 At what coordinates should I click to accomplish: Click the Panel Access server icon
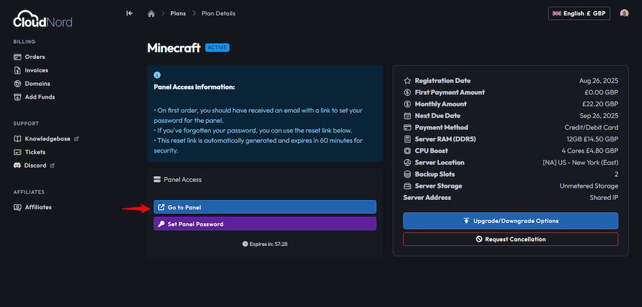tap(157, 179)
